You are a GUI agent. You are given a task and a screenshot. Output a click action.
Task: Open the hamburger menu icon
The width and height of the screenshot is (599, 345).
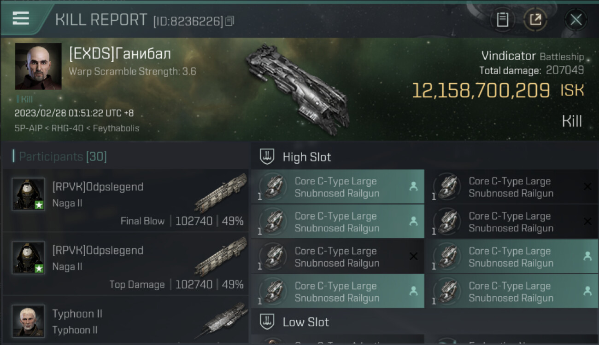(21, 18)
